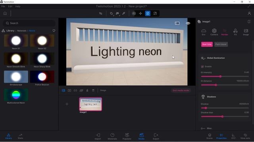Toggle the viewport eye visibility icon
Screen dimensions: 254x142
point(188,23)
